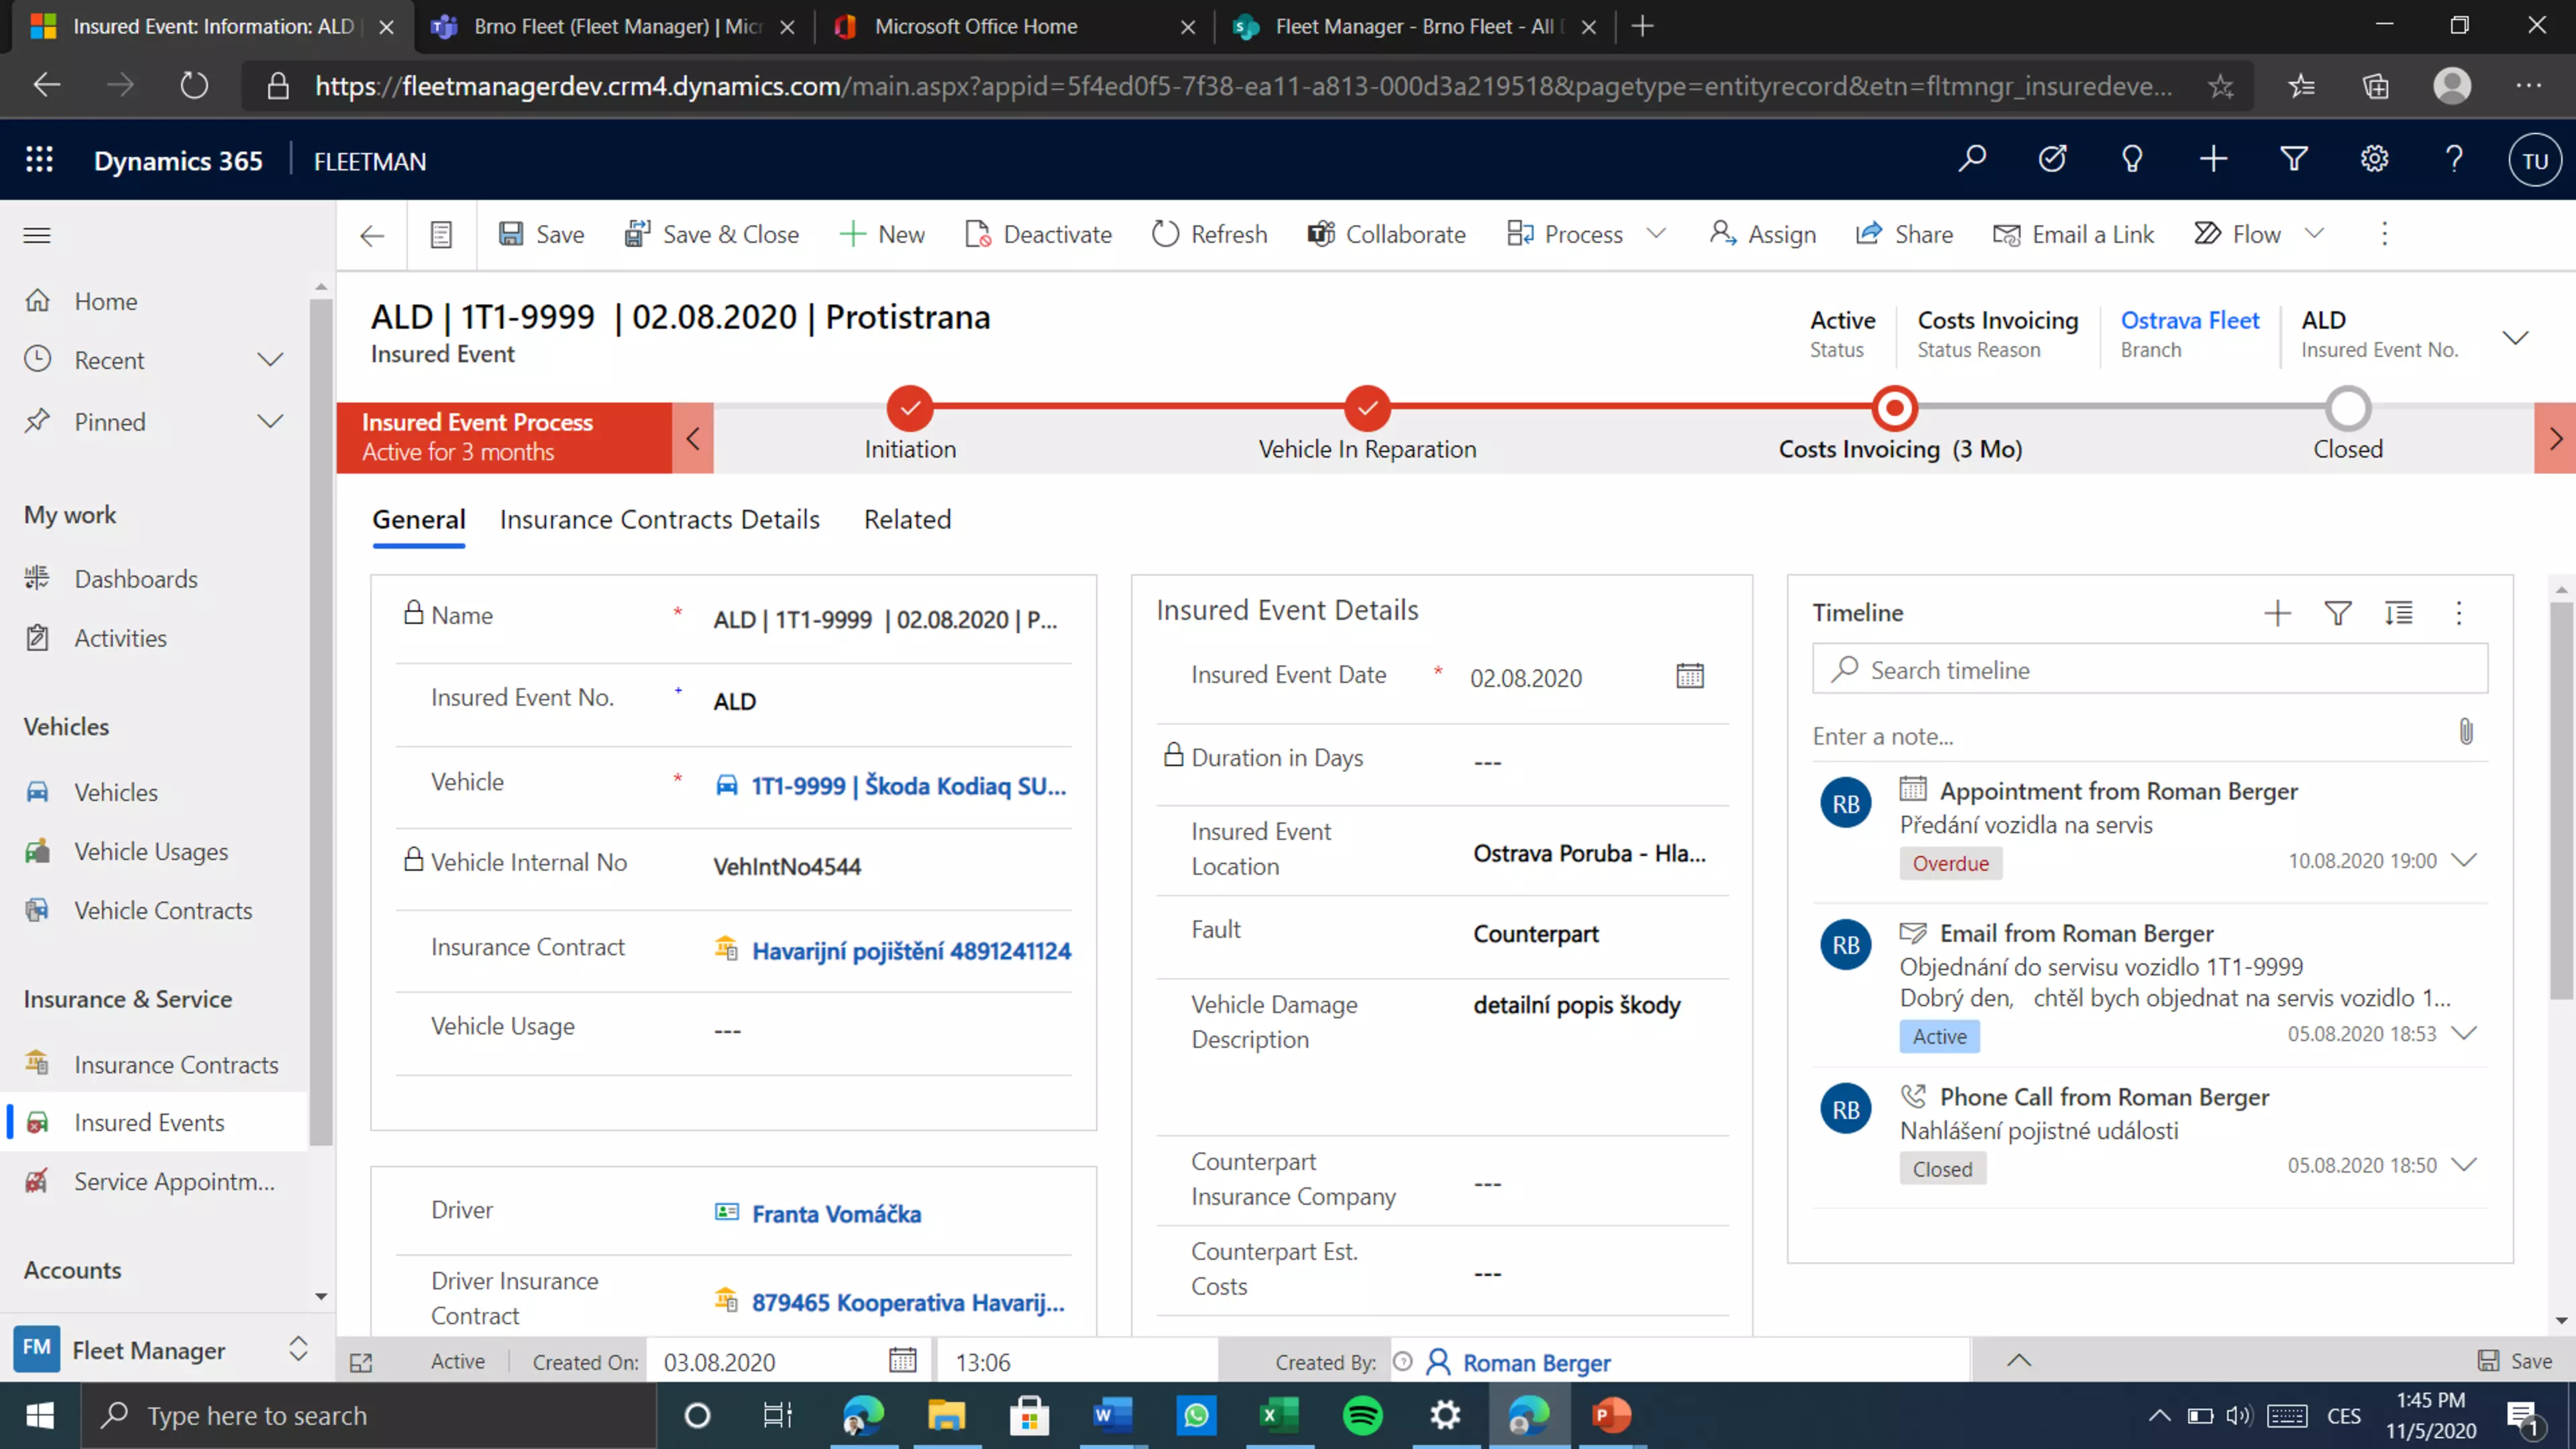Open the task flow checkmark icon
Viewport: 2576px width, 1449px height.
coord(2052,160)
